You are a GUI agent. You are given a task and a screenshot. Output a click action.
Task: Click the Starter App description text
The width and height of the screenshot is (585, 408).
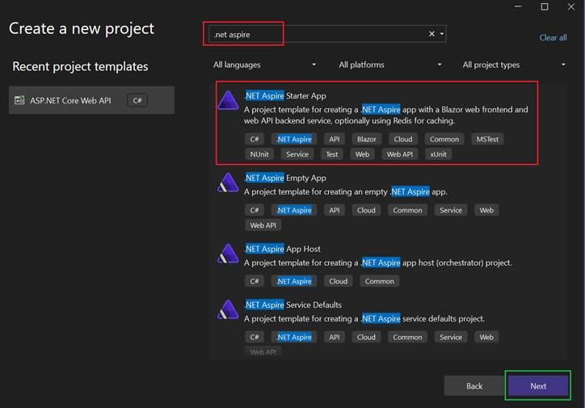(386, 115)
